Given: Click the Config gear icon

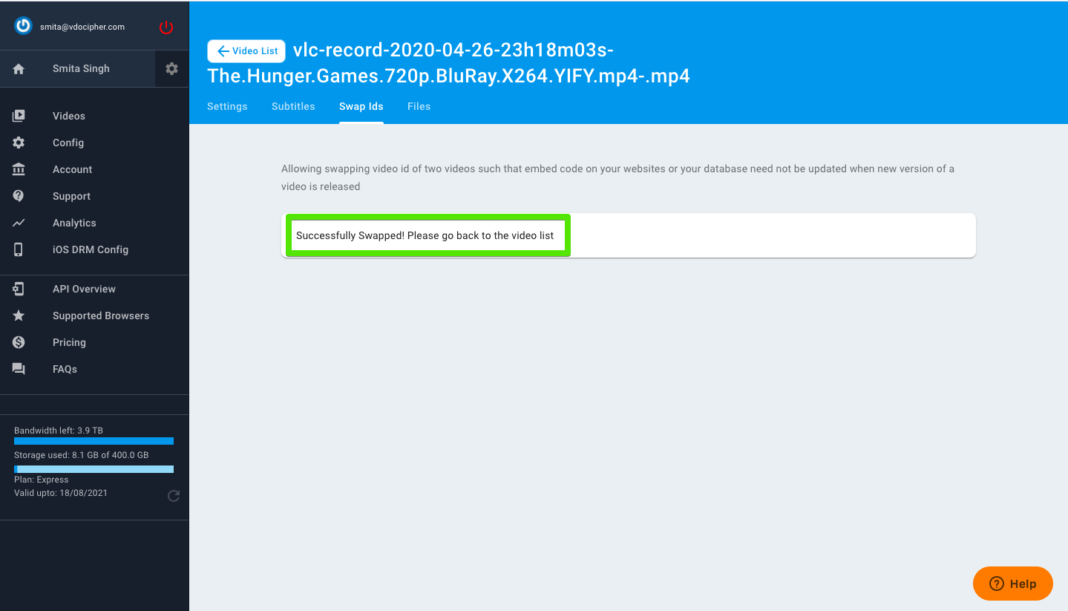Looking at the screenshot, I should pos(19,143).
